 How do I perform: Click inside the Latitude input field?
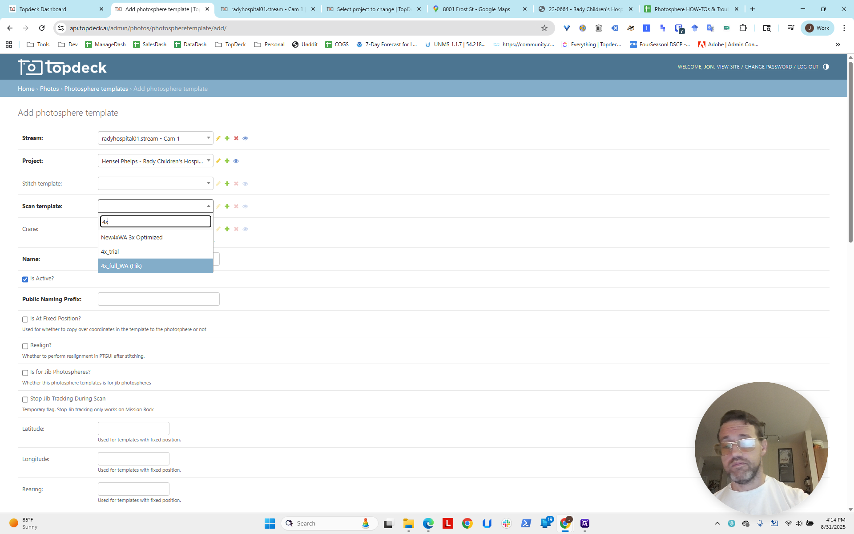tap(133, 429)
